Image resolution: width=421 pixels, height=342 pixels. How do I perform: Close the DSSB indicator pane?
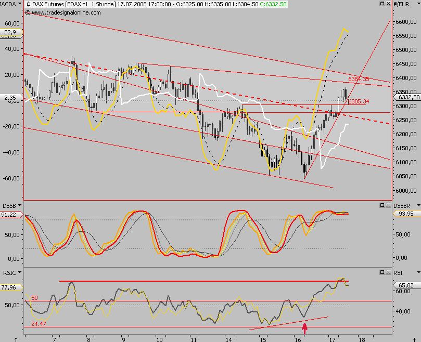coord(388,205)
